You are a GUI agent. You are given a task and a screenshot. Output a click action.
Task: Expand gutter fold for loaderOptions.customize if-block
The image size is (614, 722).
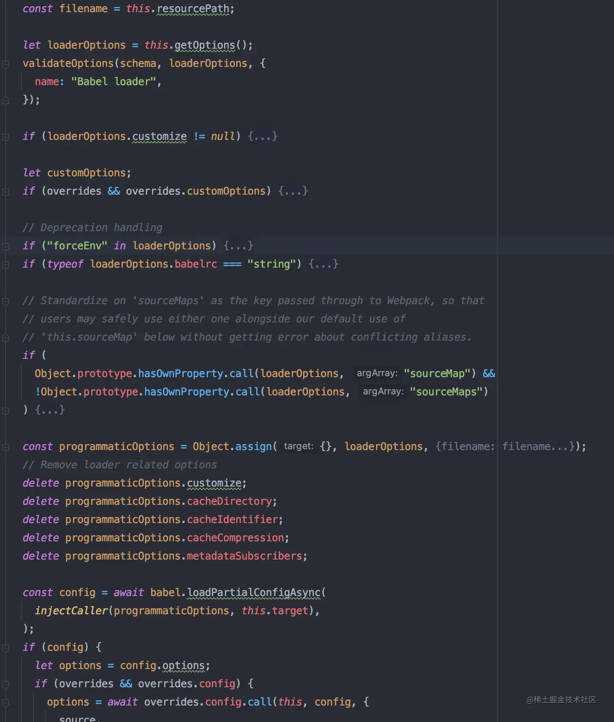pos(6,137)
